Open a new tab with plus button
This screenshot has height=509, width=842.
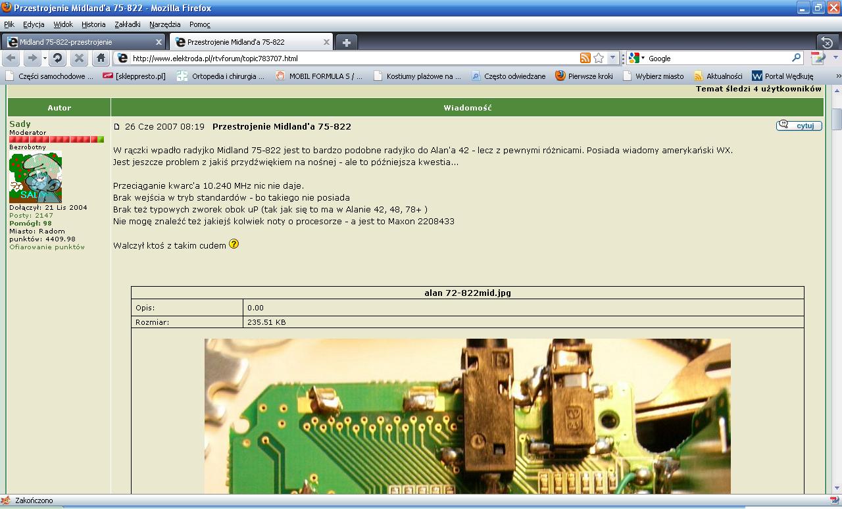pyautogui.click(x=347, y=42)
